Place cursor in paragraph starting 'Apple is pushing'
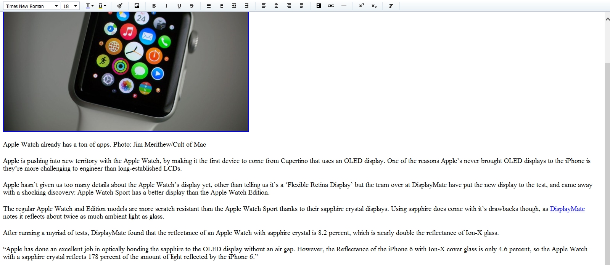This screenshot has height=265, width=610. point(297,164)
